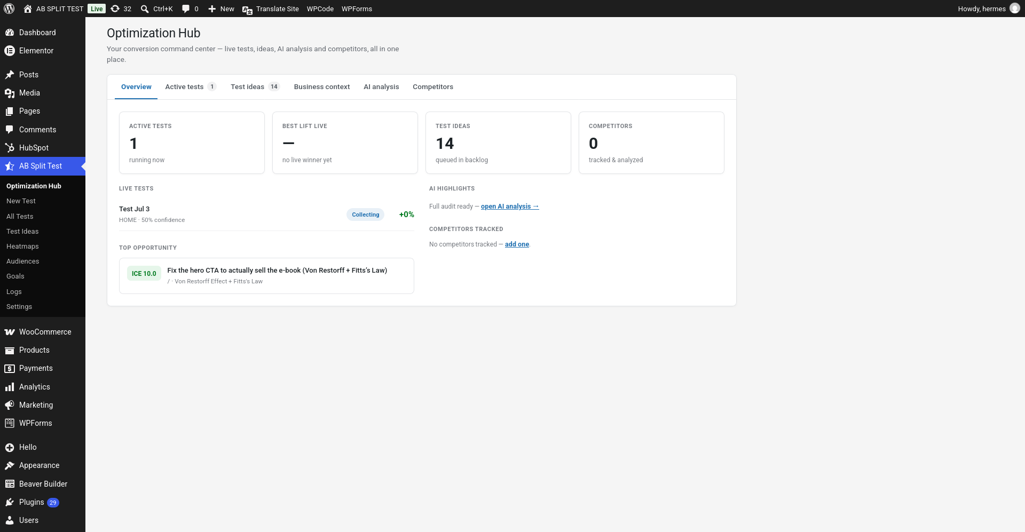Viewport: 1025px width, 532px height.
Task: Click the Translate Site icon
Action: click(x=247, y=10)
